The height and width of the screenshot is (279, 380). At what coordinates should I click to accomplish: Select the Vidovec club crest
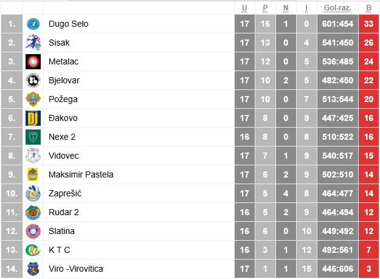pyautogui.click(x=33, y=156)
